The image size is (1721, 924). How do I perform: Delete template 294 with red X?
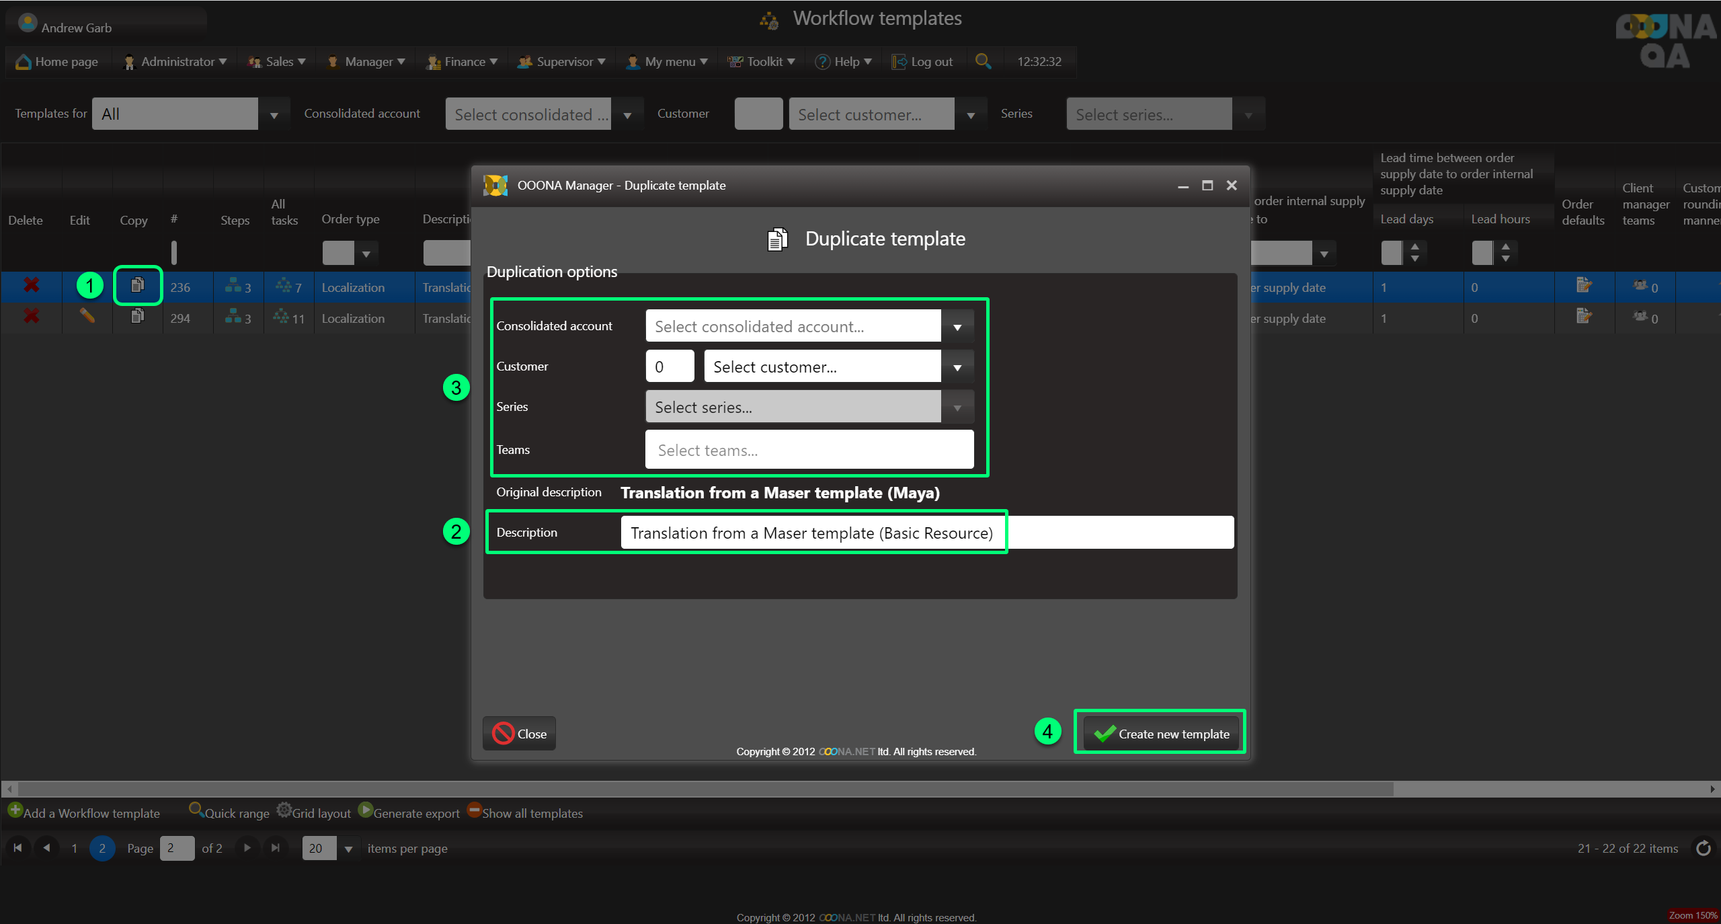(31, 316)
